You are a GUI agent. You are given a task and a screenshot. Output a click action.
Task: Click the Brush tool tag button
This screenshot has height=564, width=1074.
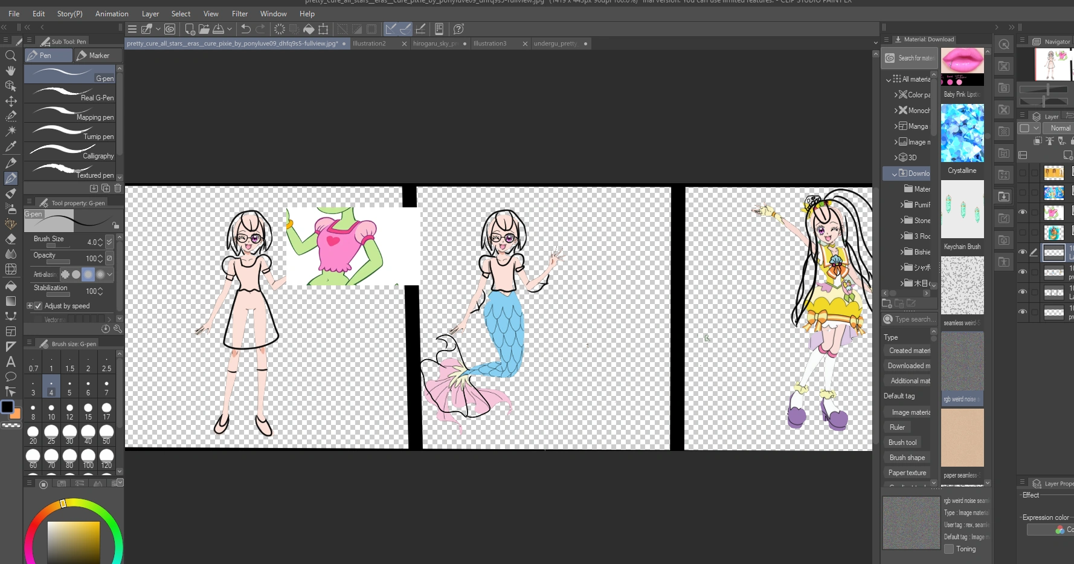point(902,442)
